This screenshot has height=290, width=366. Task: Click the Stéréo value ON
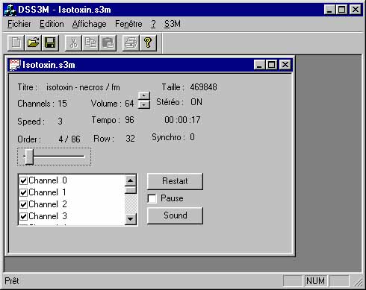[196, 102]
